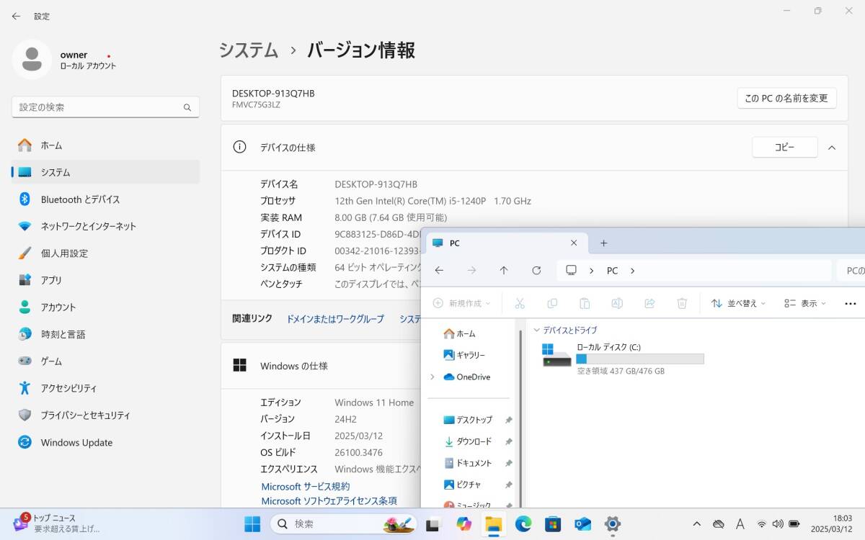The width and height of the screenshot is (865, 540).
Task: Open Outlook from the taskbar
Action: [583, 523]
